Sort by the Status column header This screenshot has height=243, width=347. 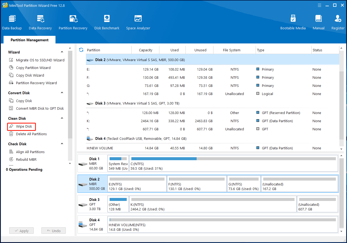325,50
